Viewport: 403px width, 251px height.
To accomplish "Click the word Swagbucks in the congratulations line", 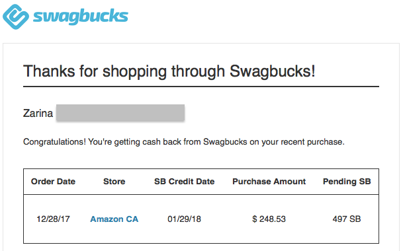I will coord(225,141).
